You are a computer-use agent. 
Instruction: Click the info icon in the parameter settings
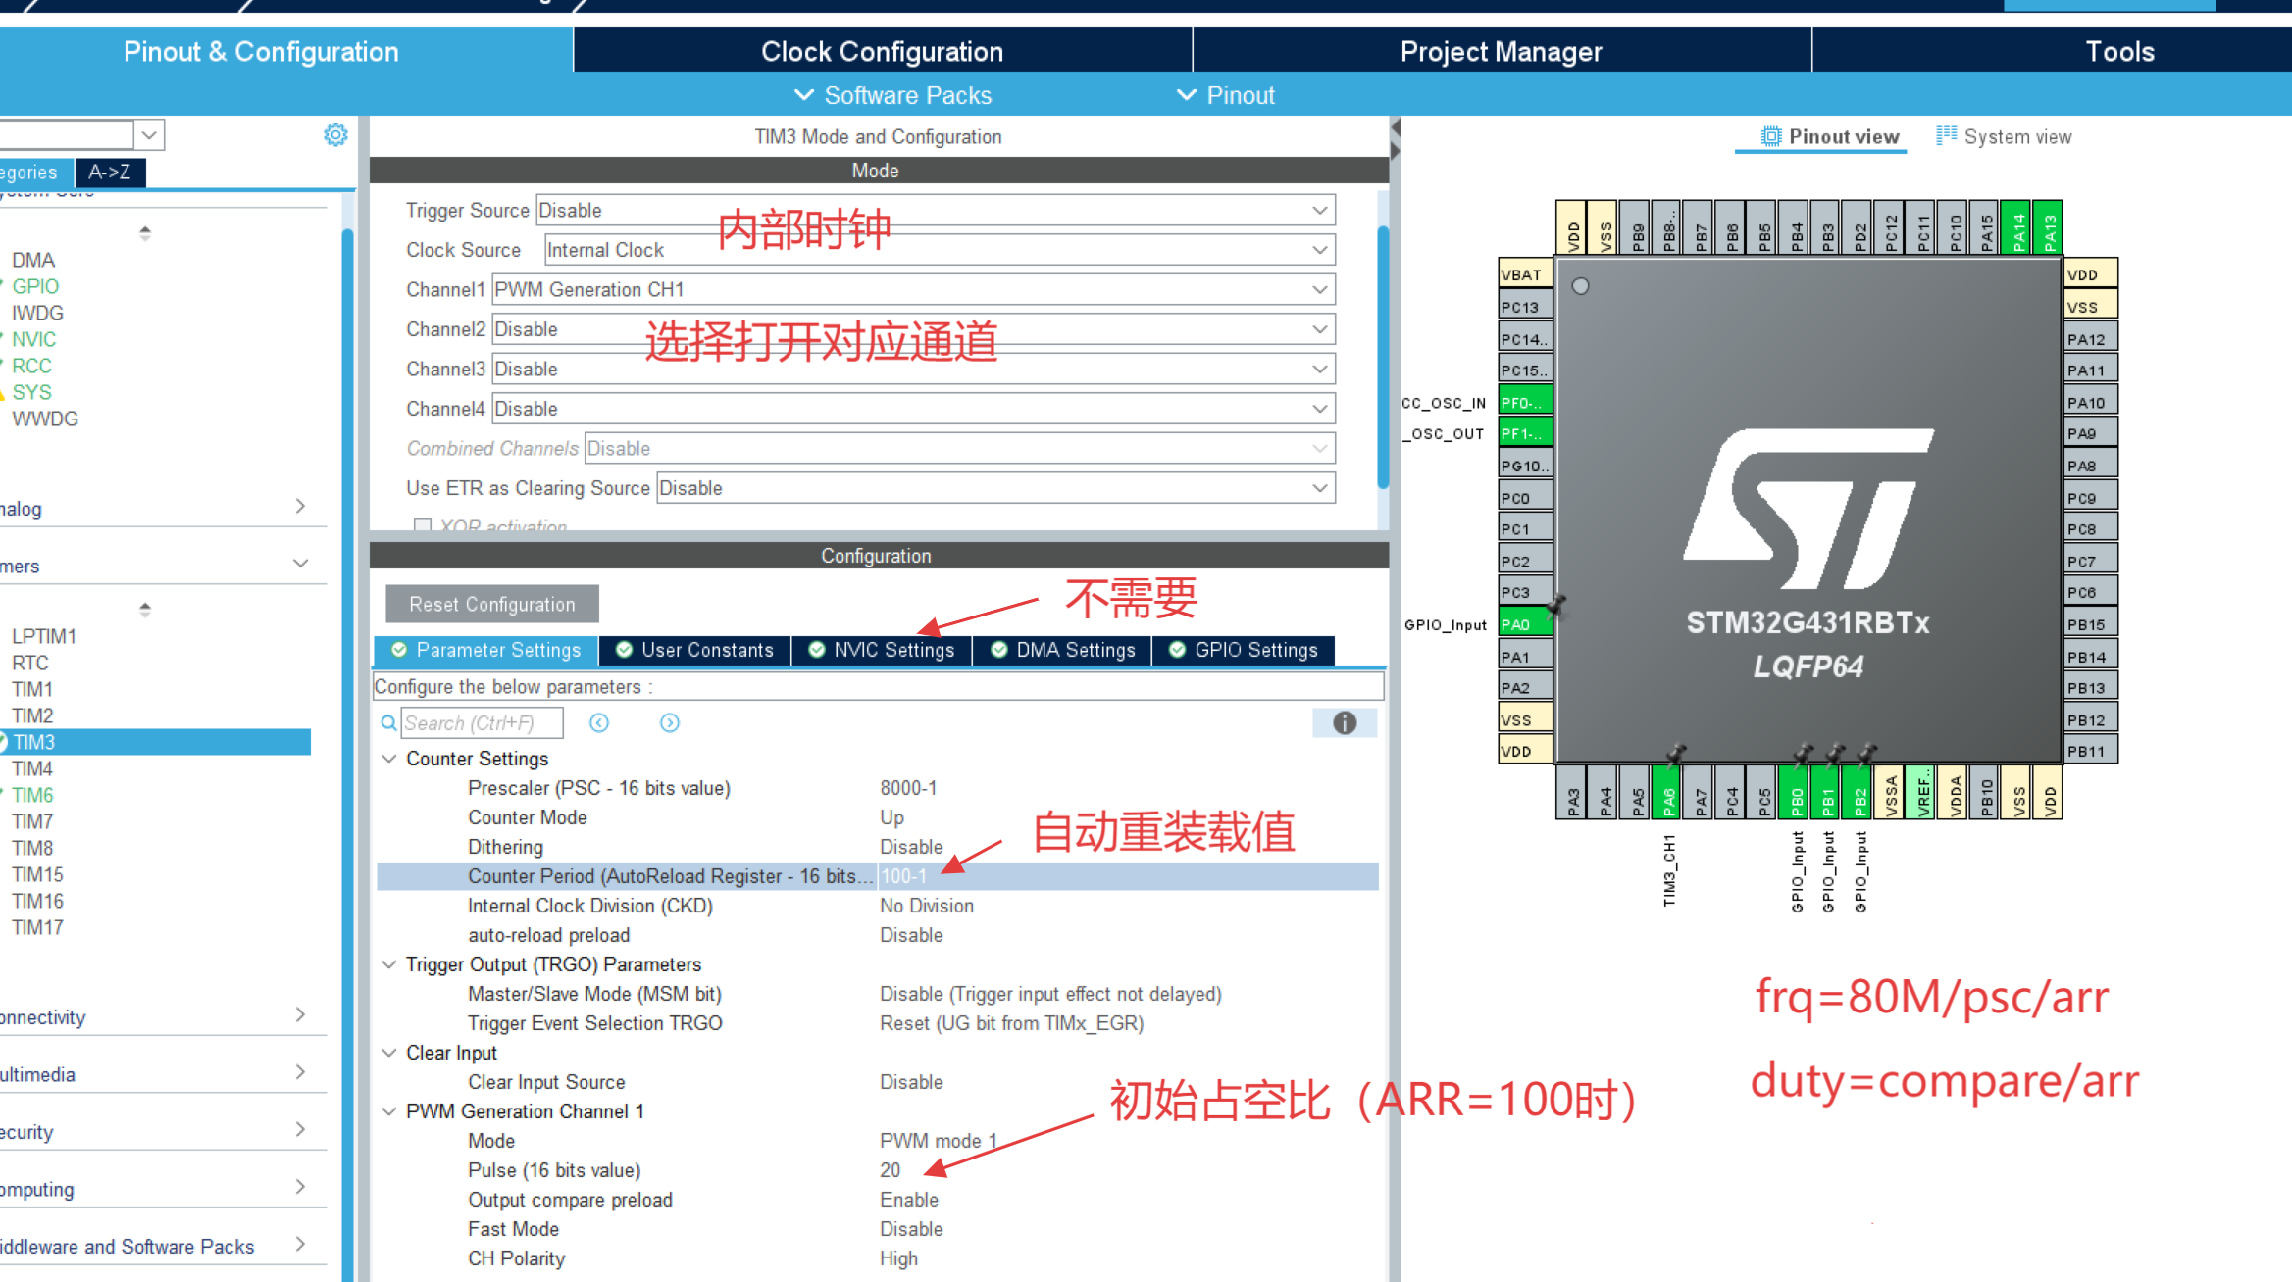coord(1344,723)
